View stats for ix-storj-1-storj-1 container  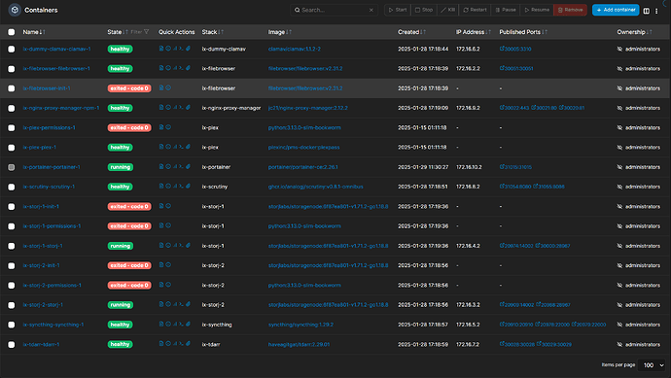[x=175, y=245]
